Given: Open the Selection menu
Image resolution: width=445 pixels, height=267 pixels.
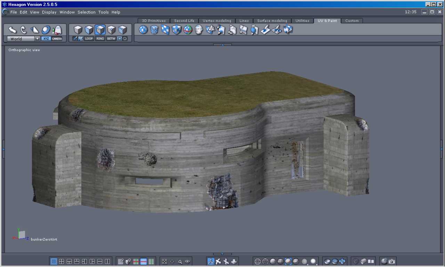Looking at the screenshot, I should [x=86, y=12].
